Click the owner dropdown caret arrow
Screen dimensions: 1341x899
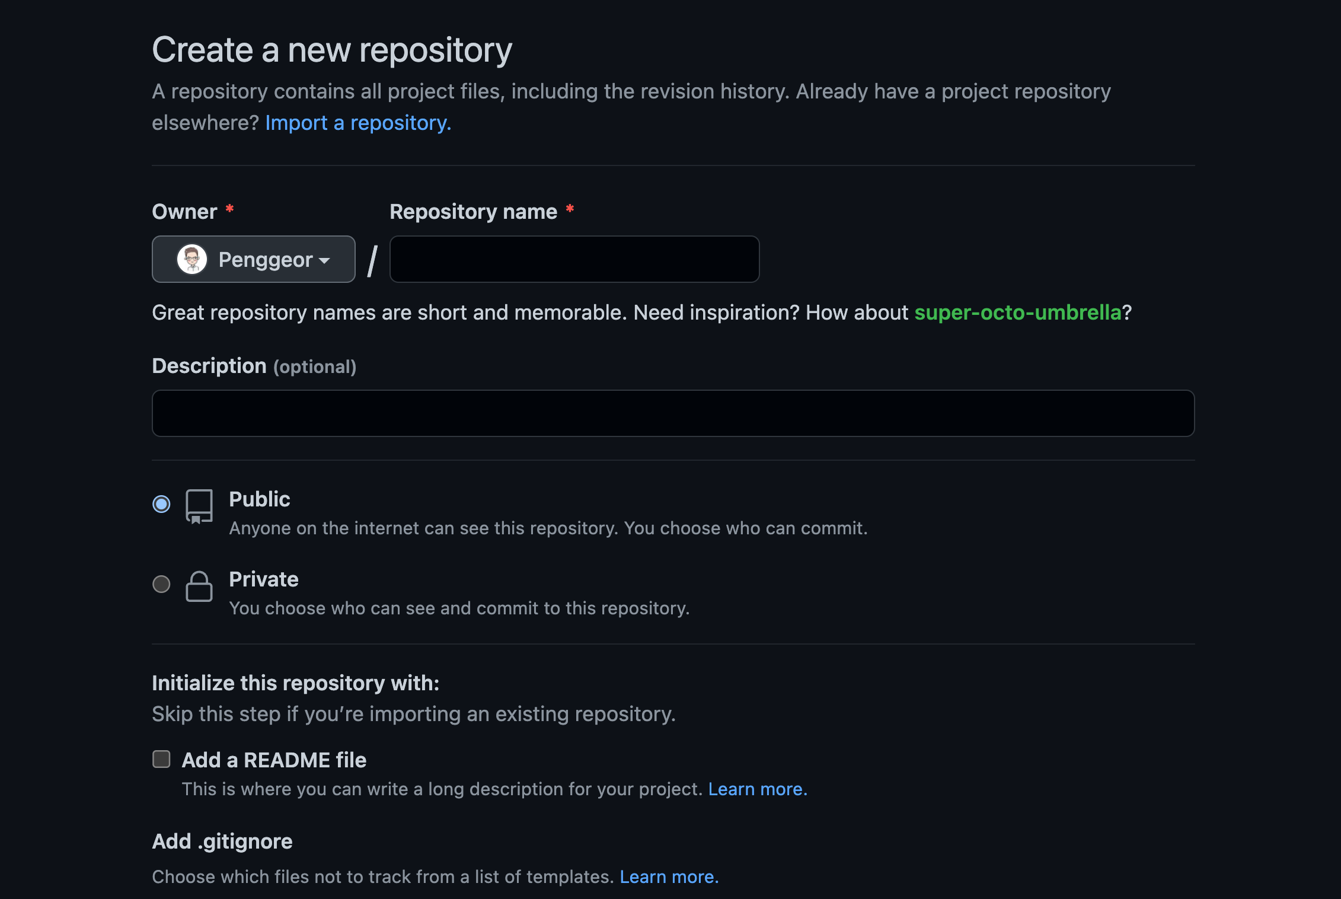pos(324,260)
